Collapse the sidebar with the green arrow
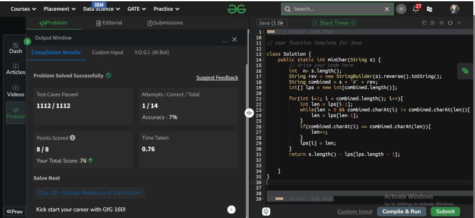This screenshot has height=218, width=475. (x=27, y=42)
